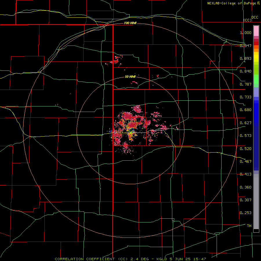The image size is (261, 261).
Task: Click the 0.680 colorbar value
Action: point(246,110)
